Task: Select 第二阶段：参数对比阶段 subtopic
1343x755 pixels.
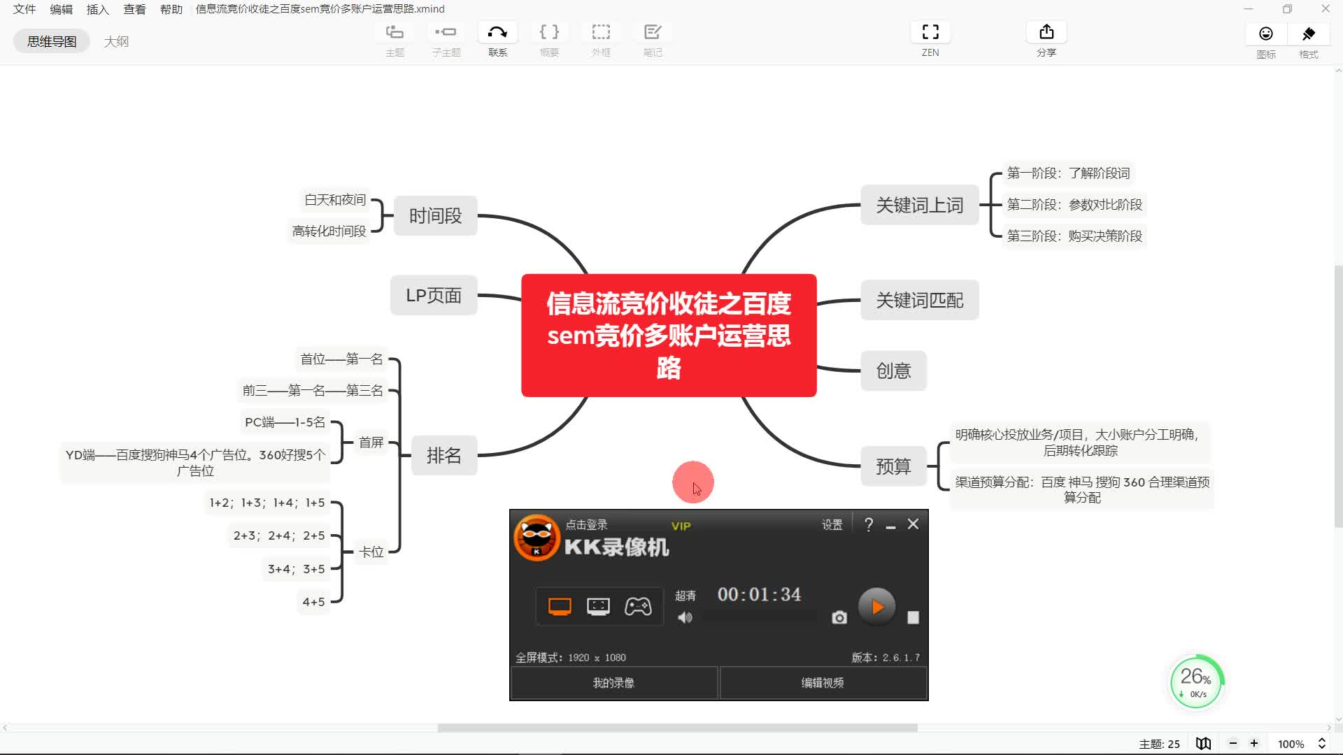Action: point(1074,205)
